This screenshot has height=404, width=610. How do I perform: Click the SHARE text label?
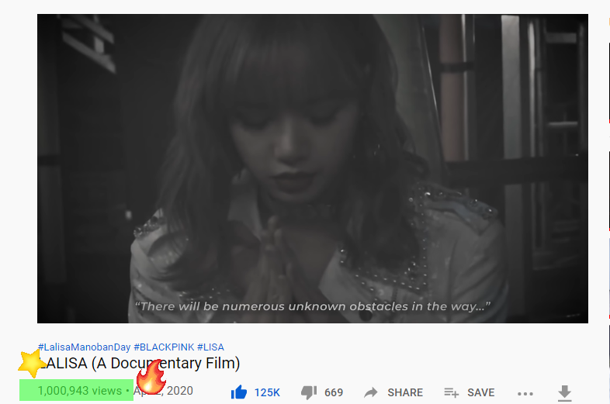coord(405,392)
